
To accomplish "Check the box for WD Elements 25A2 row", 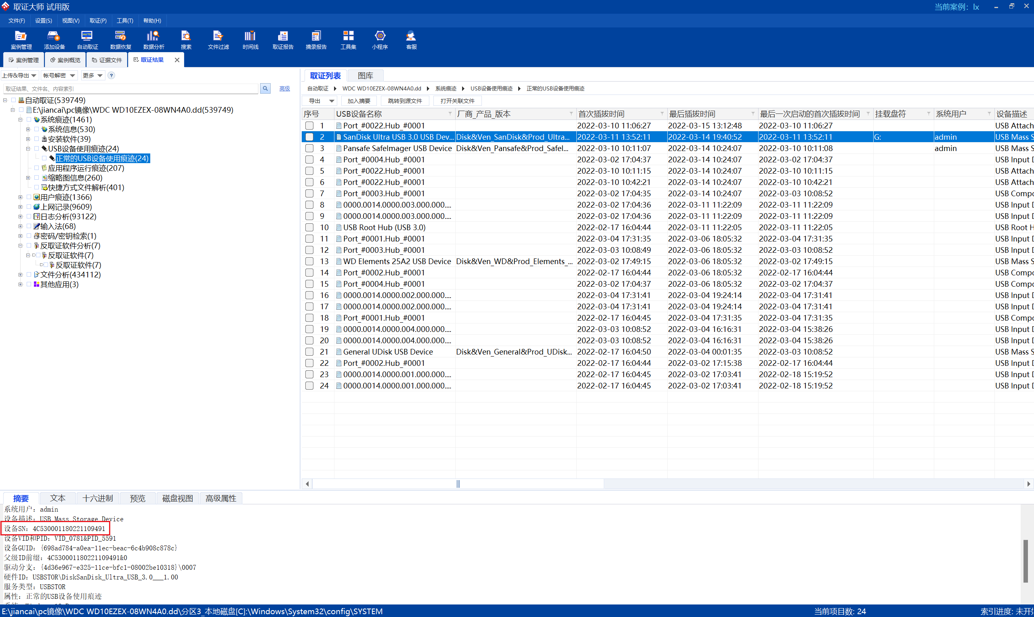I will pos(309,262).
